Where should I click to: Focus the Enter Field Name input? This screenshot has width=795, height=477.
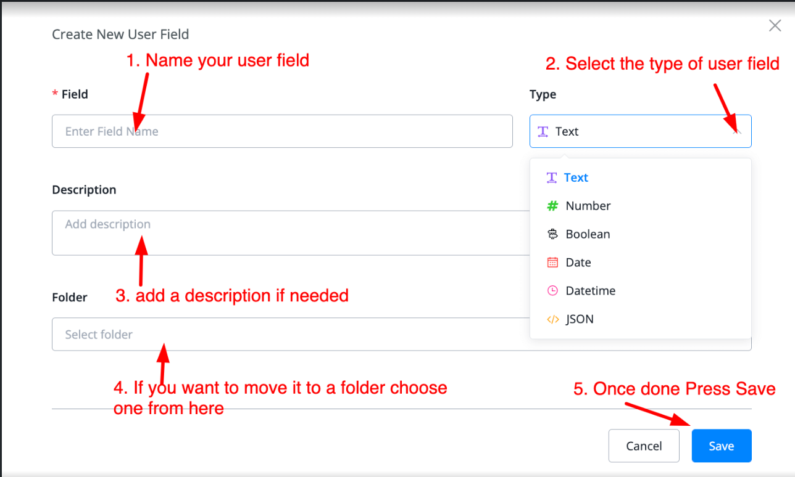282,131
